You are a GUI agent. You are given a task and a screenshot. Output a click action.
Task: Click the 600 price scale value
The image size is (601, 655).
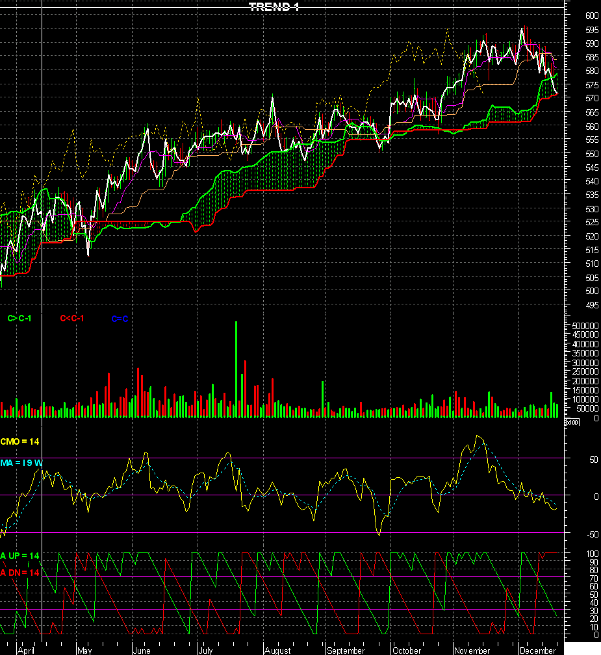point(592,16)
